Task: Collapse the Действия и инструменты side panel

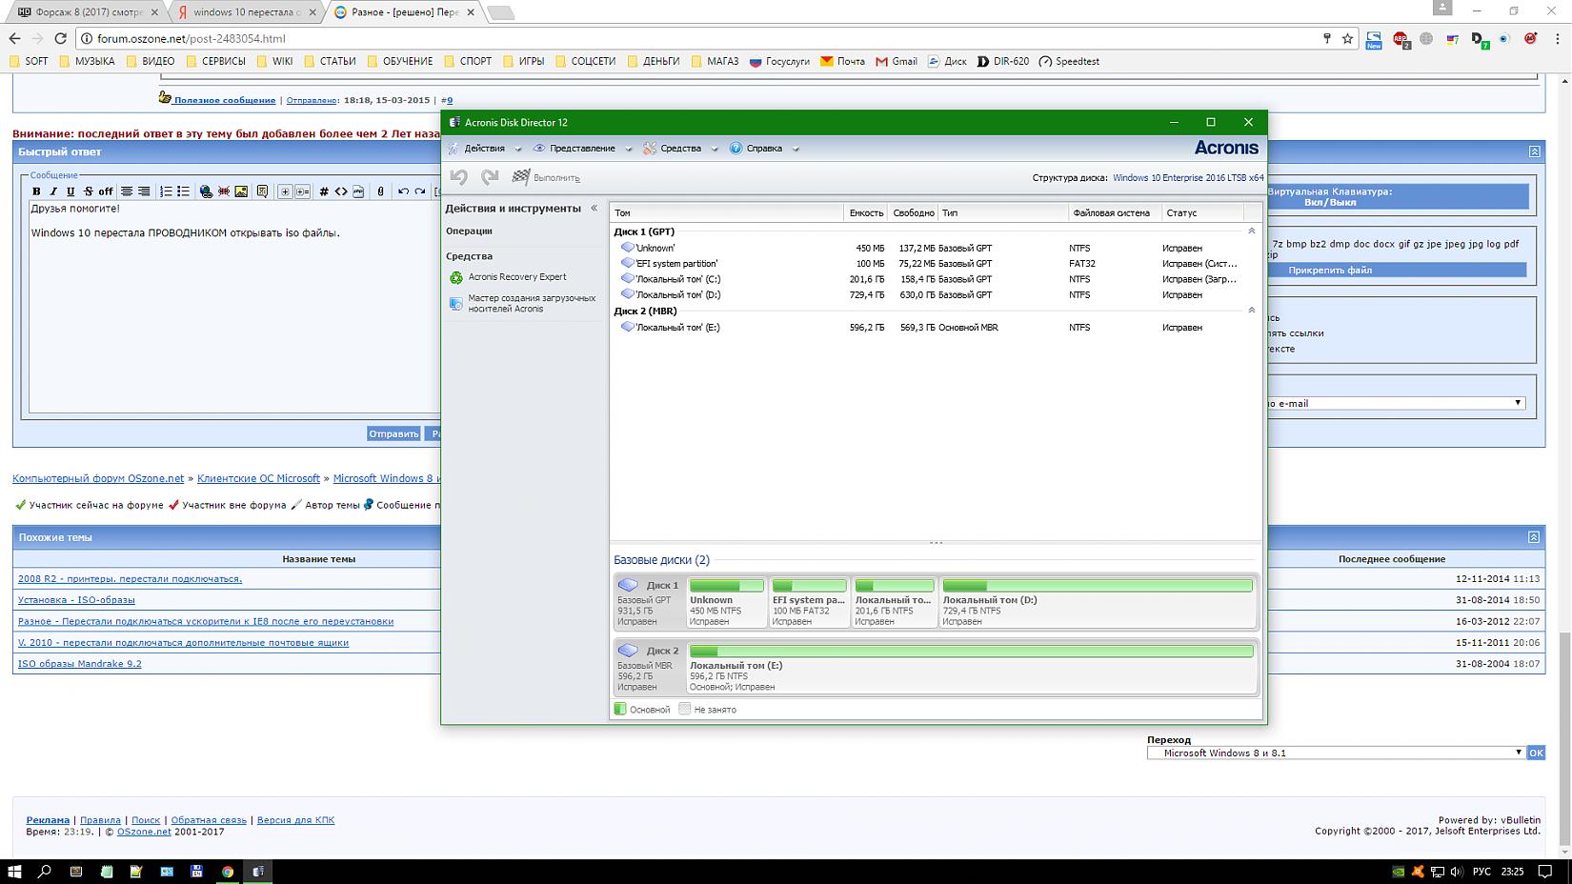Action: tap(594, 208)
